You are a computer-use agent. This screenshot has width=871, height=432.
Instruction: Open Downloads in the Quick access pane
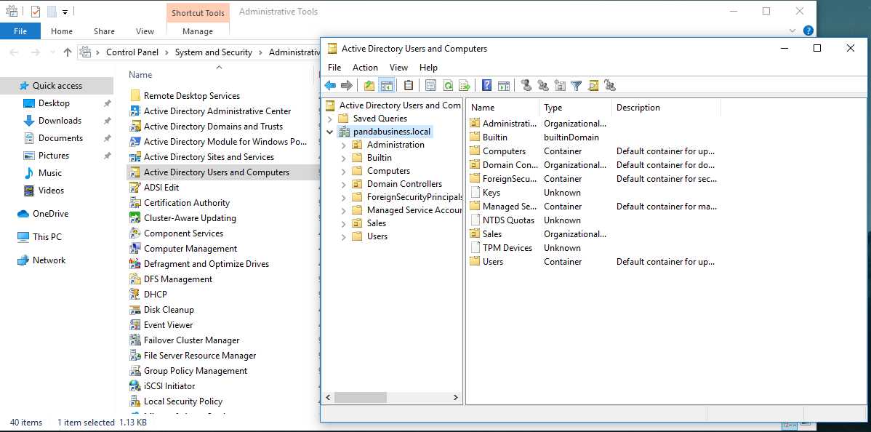click(60, 121)
